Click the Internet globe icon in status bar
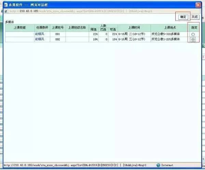Viewport: 205px width, 170px height. [x=158, y=165]
